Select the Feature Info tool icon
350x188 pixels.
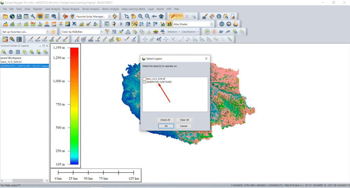tap(219, 16)
